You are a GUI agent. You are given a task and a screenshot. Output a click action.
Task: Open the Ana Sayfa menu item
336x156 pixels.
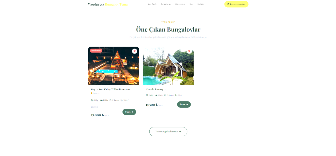pos(152,4)
